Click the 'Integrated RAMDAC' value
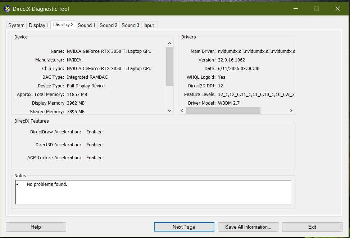Image resolution: width=350 pixels, height=238 pixels. pyautogui.click(x=87, y=77)
